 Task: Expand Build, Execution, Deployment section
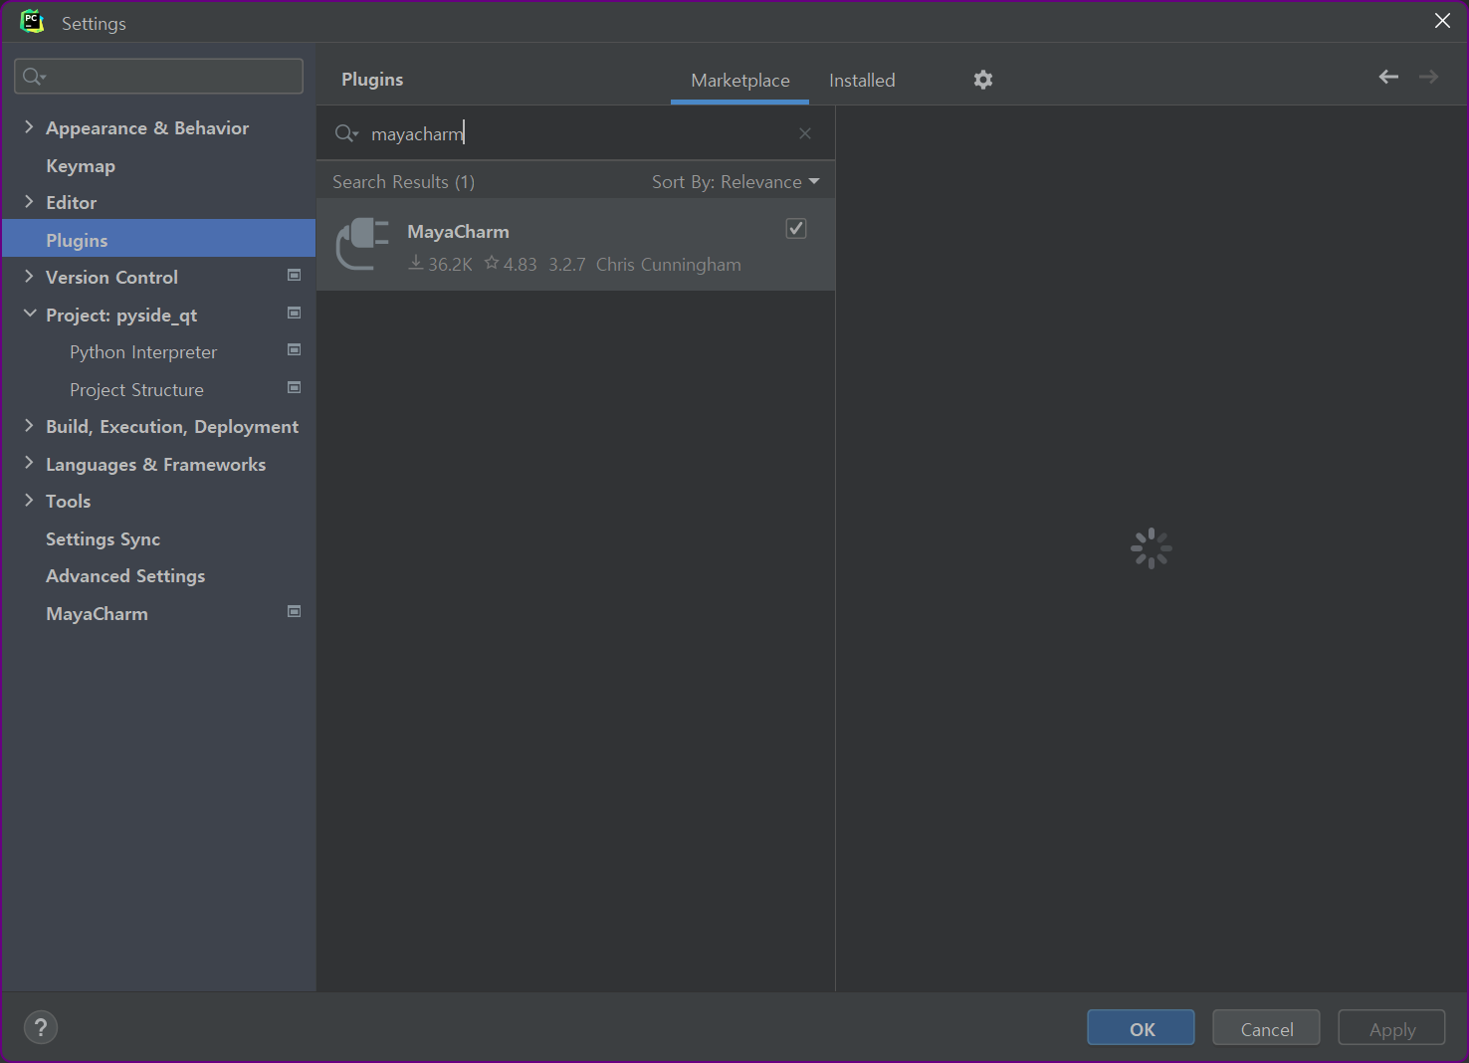[29, 426]
